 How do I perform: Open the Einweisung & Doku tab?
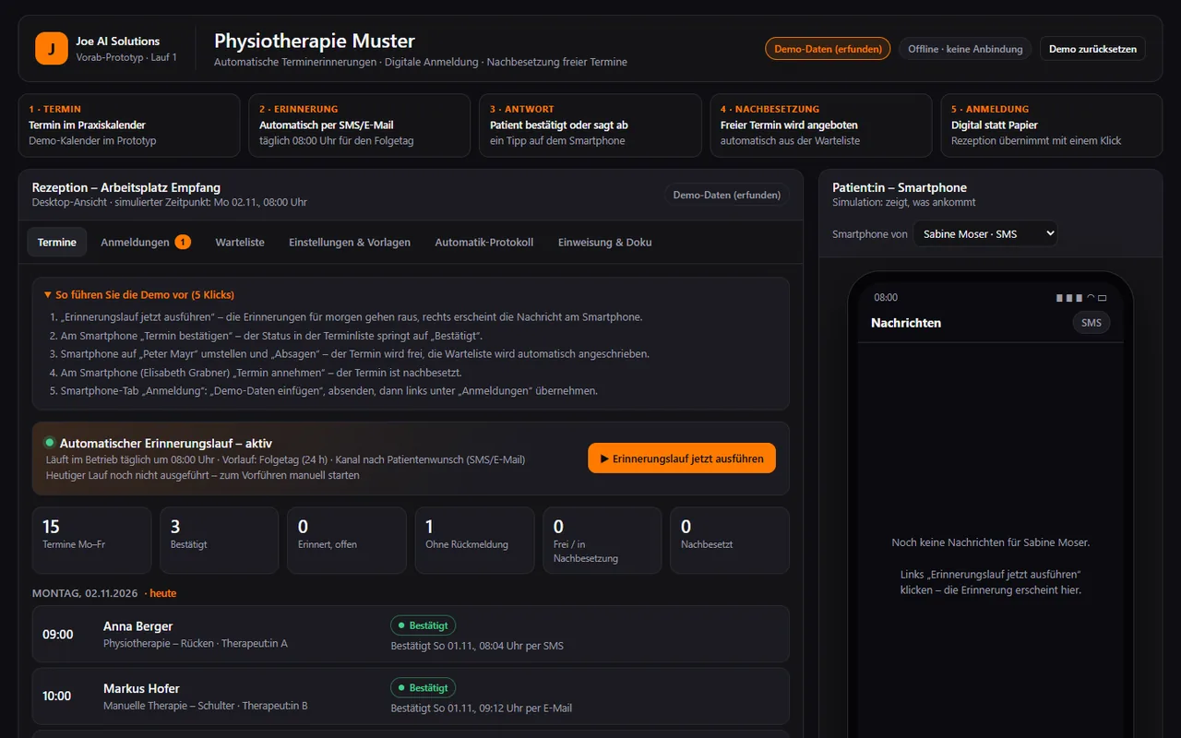[x=605, y=242]
